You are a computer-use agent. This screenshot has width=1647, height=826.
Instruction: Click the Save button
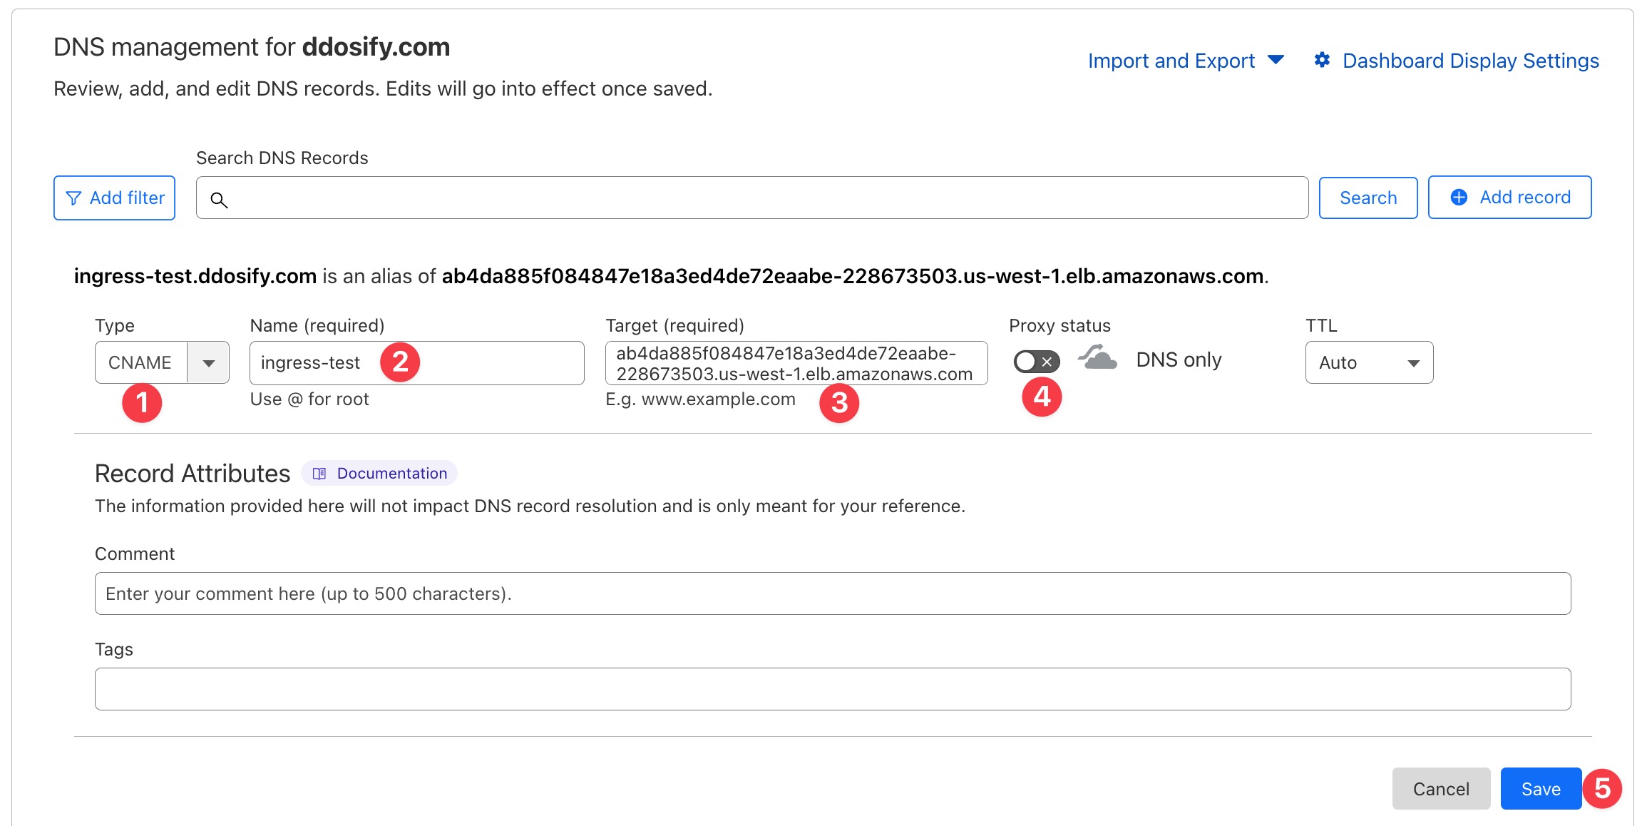1541,789
